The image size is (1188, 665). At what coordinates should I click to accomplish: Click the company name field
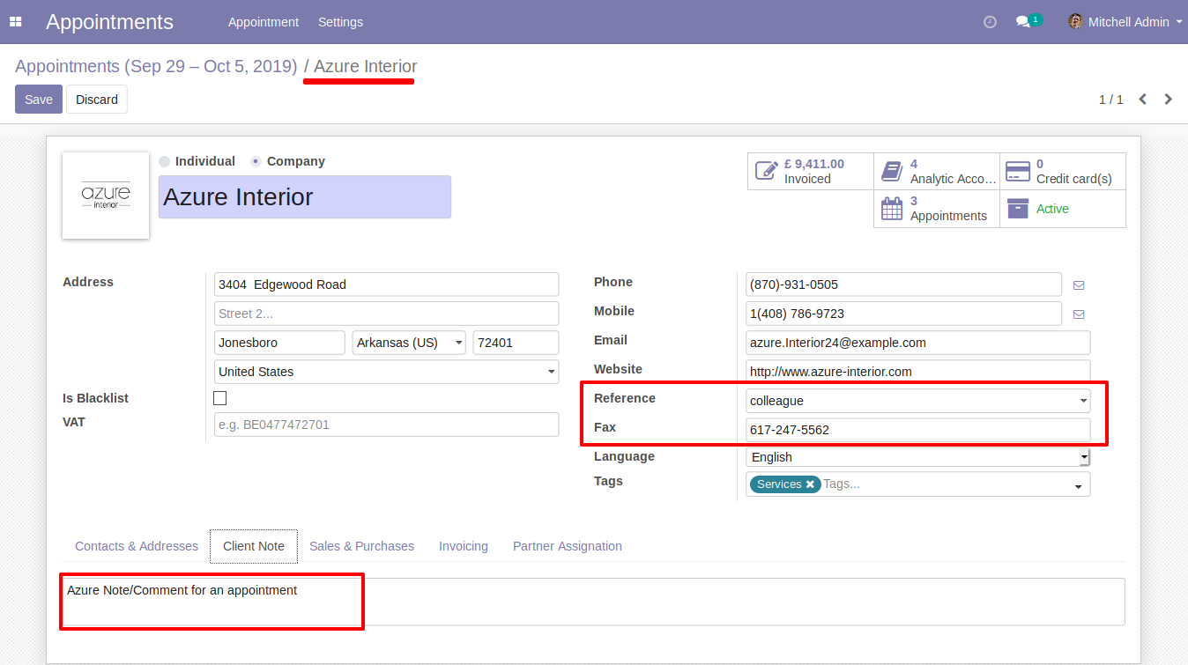pyautogui.click(x=305, y=197)
